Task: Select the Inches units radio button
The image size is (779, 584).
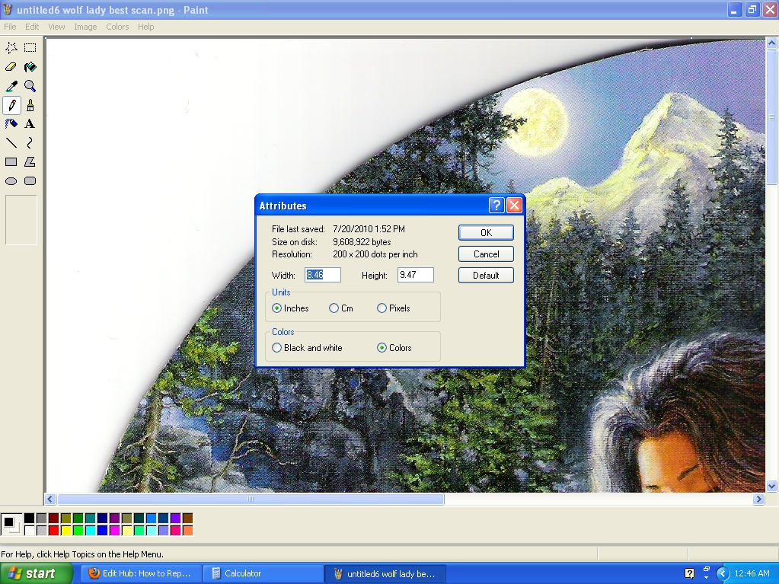Action: pos(276,308)
